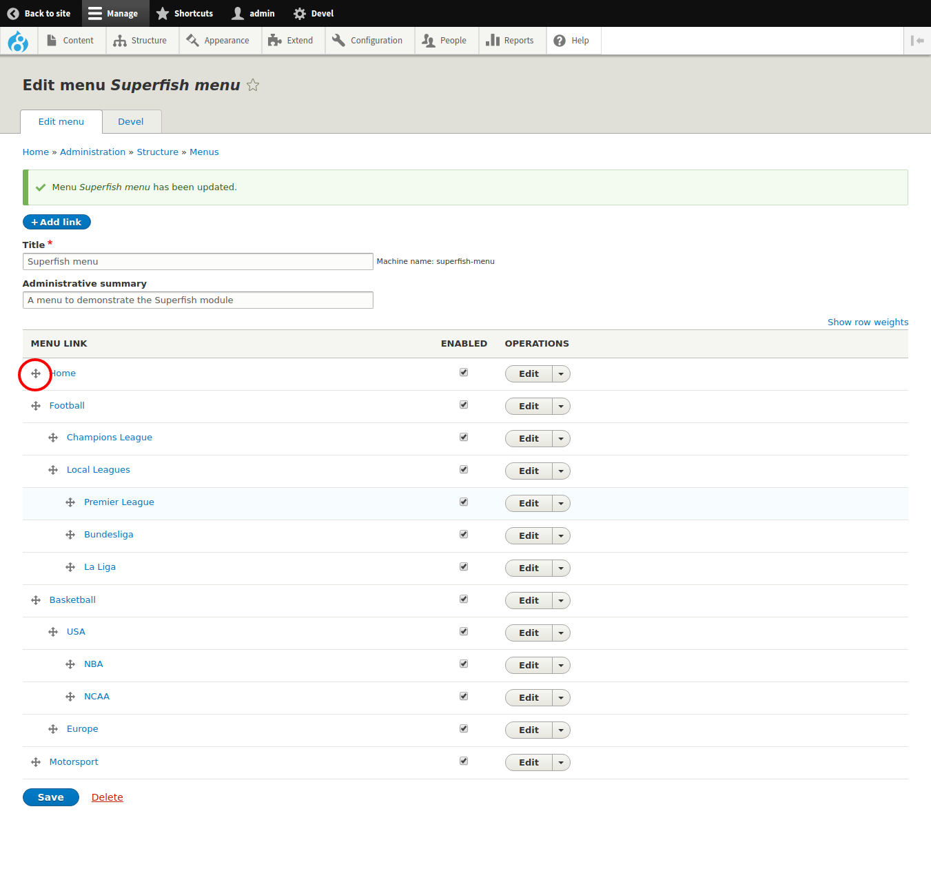
Task: Click the Extend puzzle-piece icon
Action: click(x=275, y=40)
